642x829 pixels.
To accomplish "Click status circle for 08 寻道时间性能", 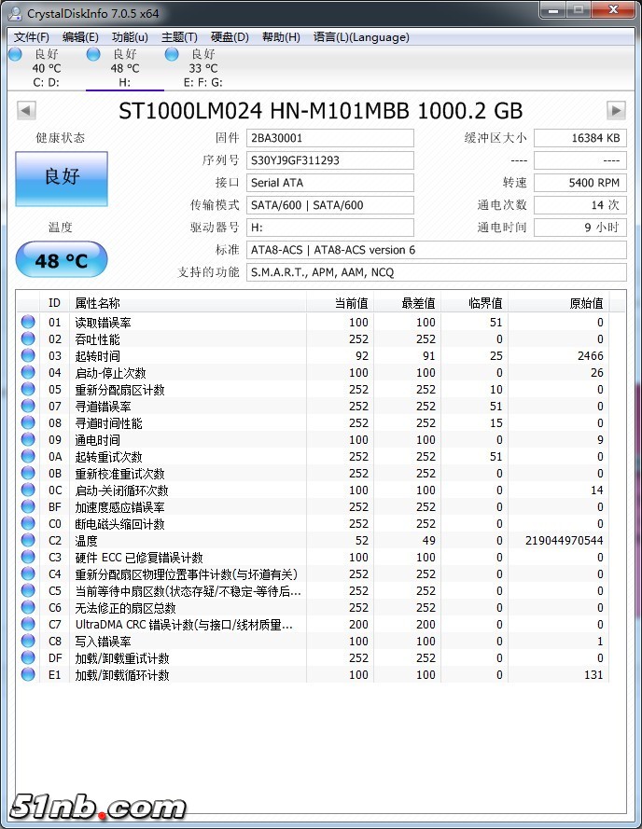I will 28,422.
